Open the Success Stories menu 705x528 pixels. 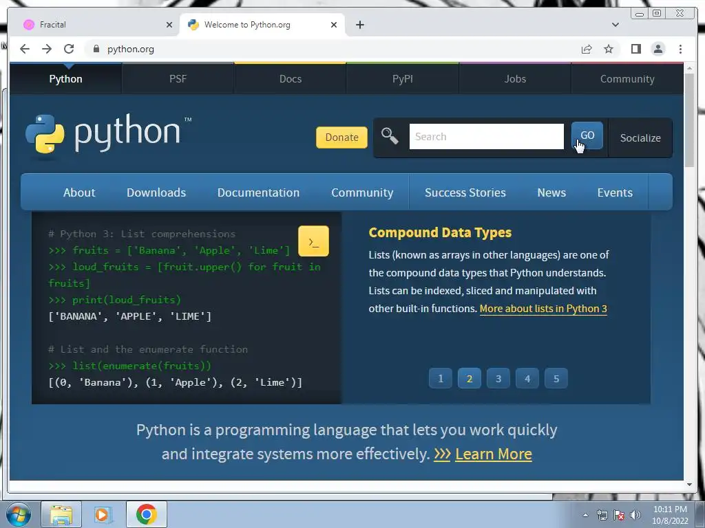tap(465, 192)
